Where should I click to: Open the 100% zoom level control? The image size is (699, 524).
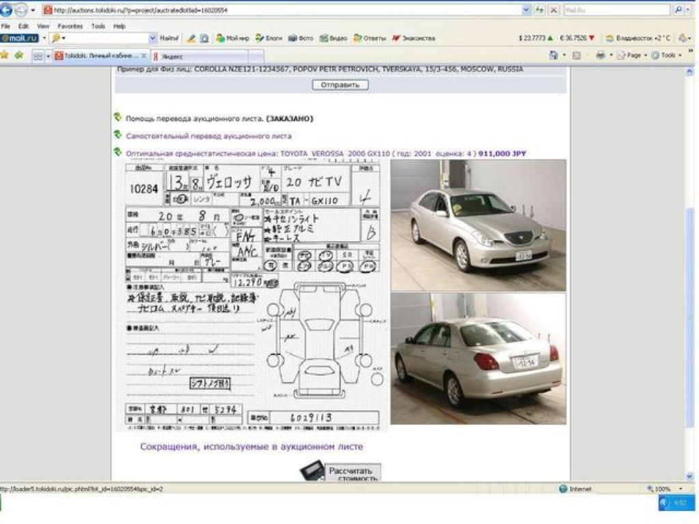pyautogui.click(x=665, y=489)
